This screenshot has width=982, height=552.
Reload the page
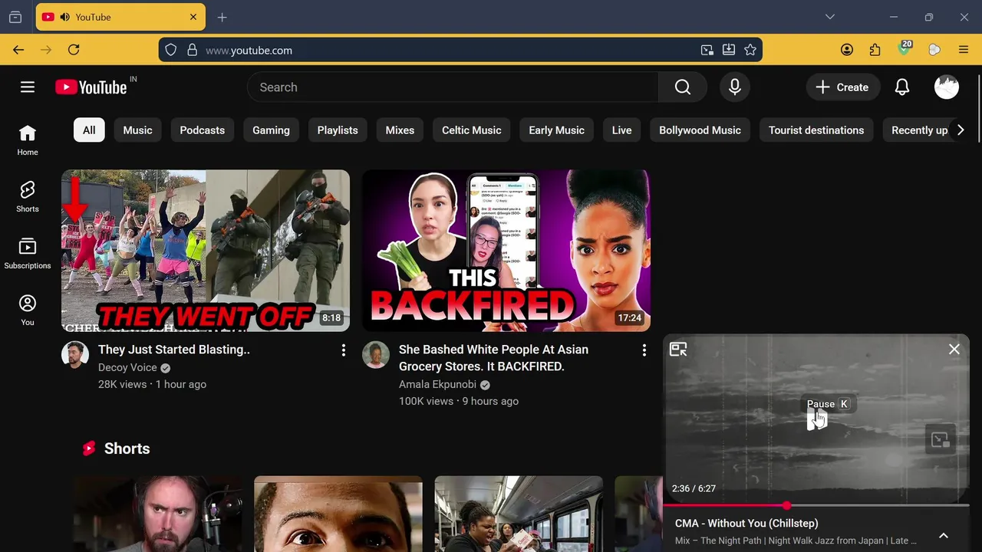[74, 50]
